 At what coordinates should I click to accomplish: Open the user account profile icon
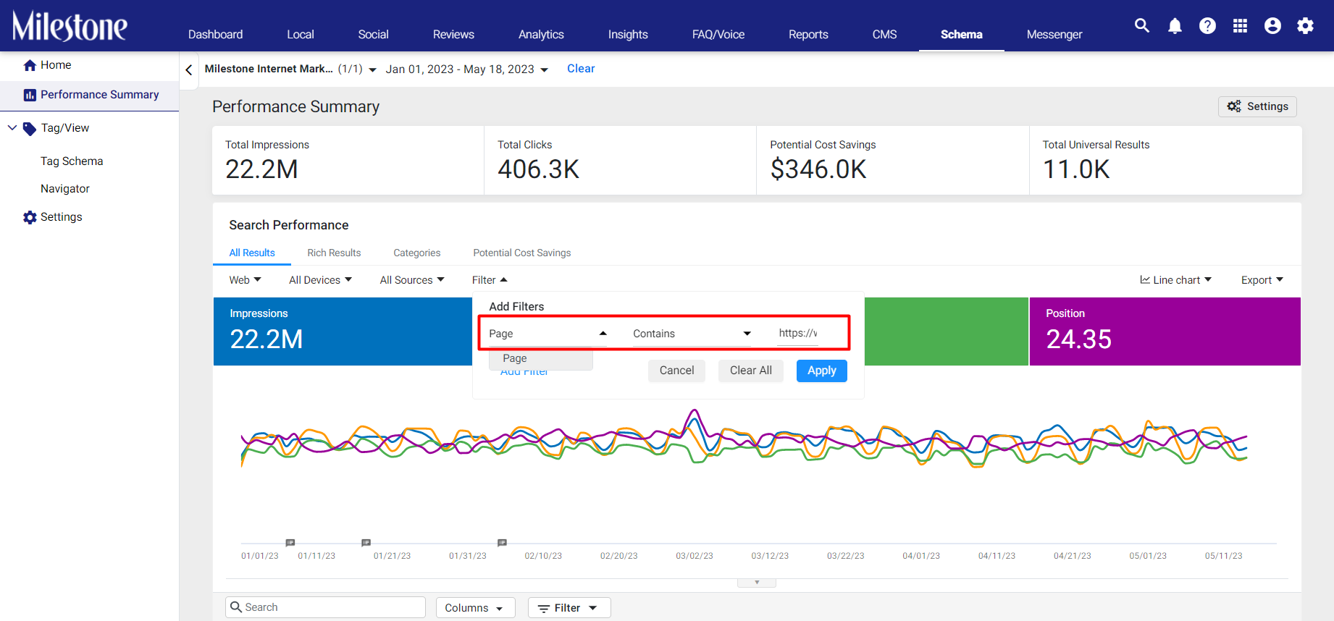tap(1272, 26)
